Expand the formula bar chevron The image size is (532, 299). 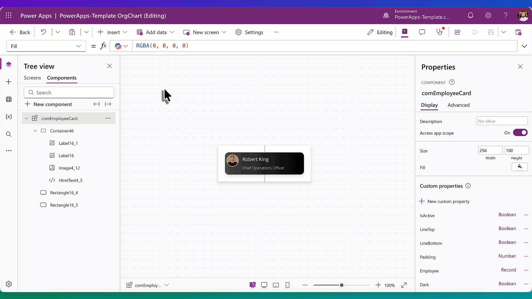point(524,46)
